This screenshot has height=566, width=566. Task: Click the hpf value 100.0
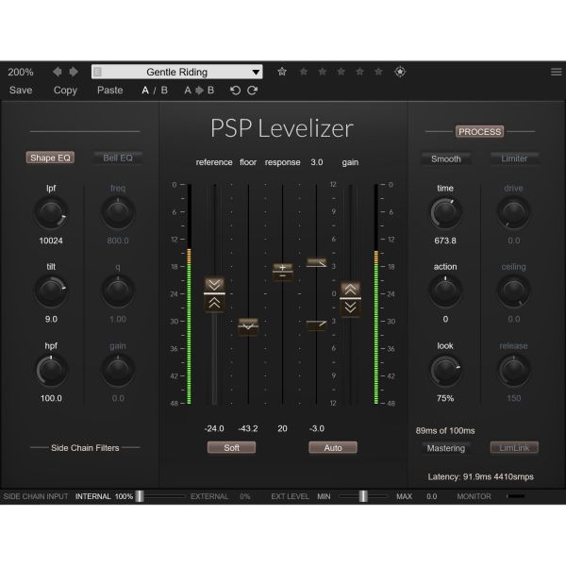click(x=51, y=398)
